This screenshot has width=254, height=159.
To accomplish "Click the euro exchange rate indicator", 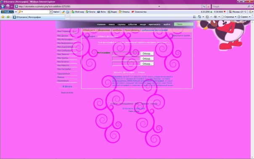I will click(220, 12).
